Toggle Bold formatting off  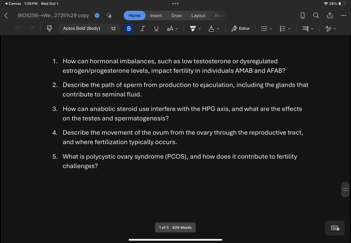(129, 28)
